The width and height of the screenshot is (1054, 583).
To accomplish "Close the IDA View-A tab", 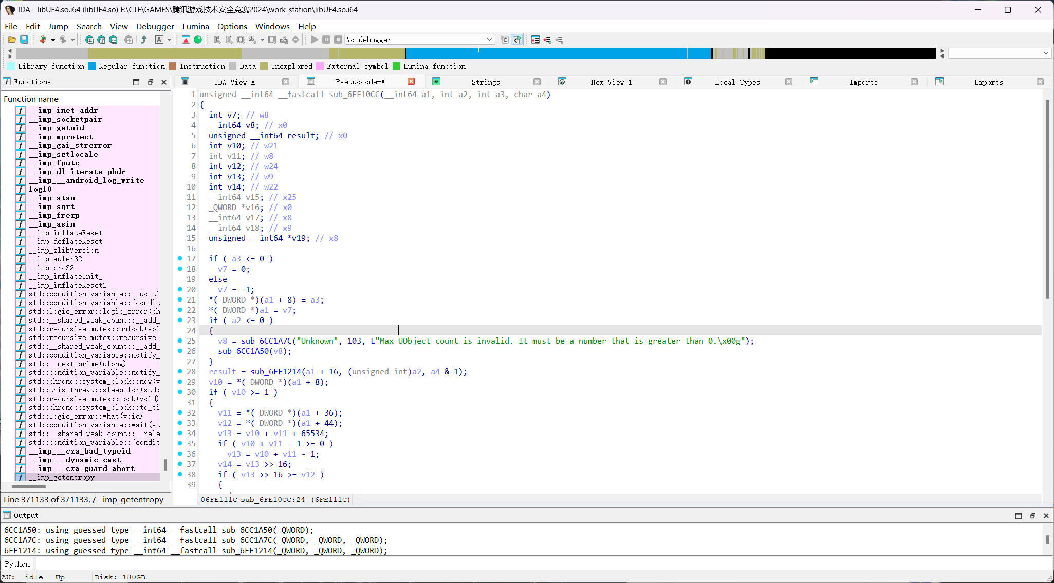I will click(286, 82).
